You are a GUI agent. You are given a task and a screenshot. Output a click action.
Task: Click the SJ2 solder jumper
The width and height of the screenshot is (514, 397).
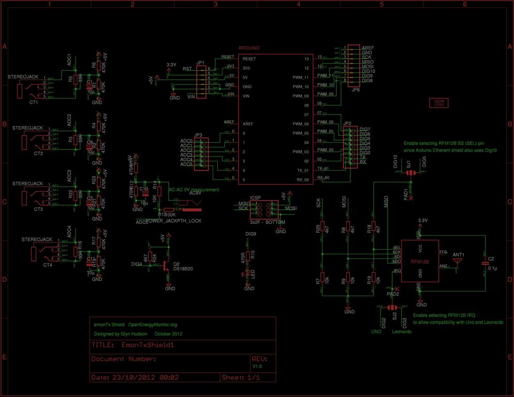click(x=392, y=308)
